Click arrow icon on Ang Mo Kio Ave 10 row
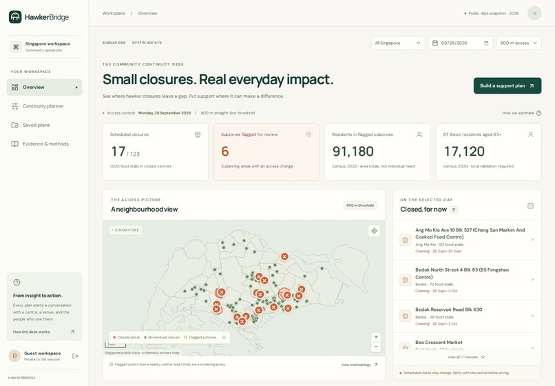555x386 pixels. coord(532,240)
